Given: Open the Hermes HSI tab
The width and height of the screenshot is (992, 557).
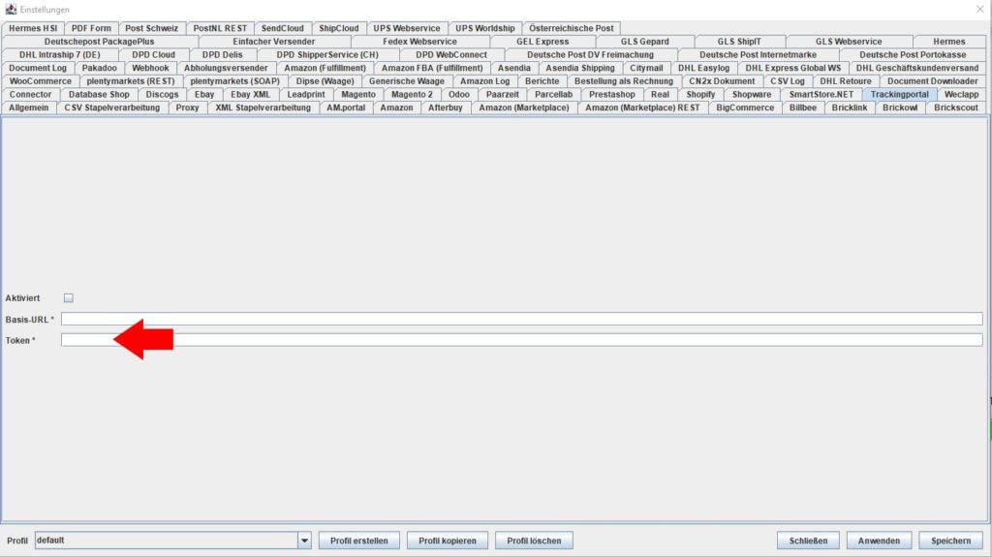Looking at the screenshot, I should [33, 28].
